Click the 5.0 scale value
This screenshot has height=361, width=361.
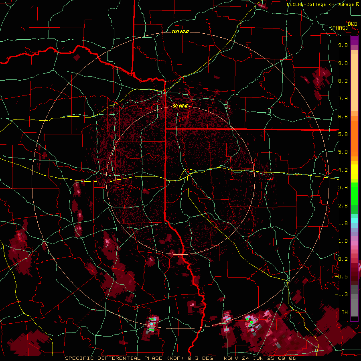[x=343, y=152]
